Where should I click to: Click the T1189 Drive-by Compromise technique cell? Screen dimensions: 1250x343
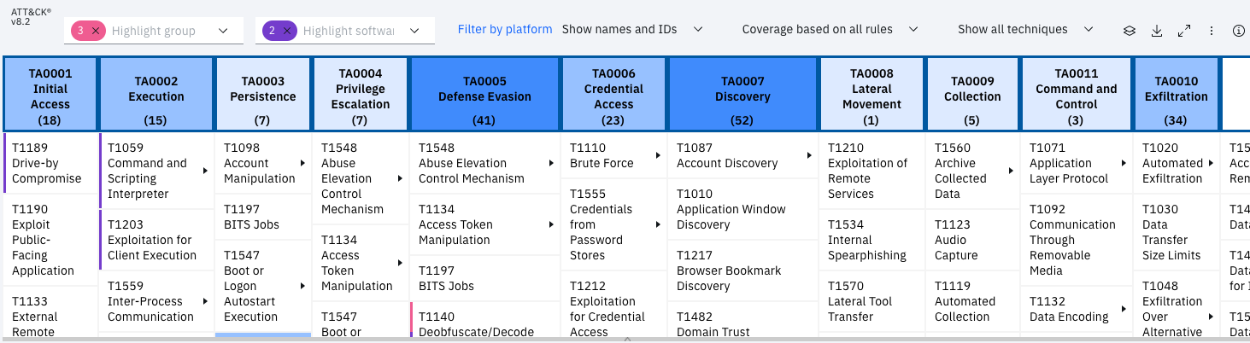coord(51,163)
